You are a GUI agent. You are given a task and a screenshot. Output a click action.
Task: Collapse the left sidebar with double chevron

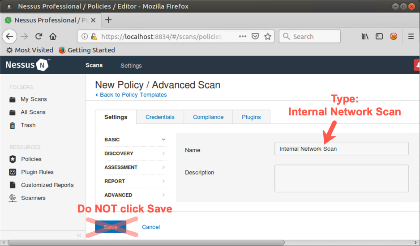pyautogui.click(x=79, y=235)
